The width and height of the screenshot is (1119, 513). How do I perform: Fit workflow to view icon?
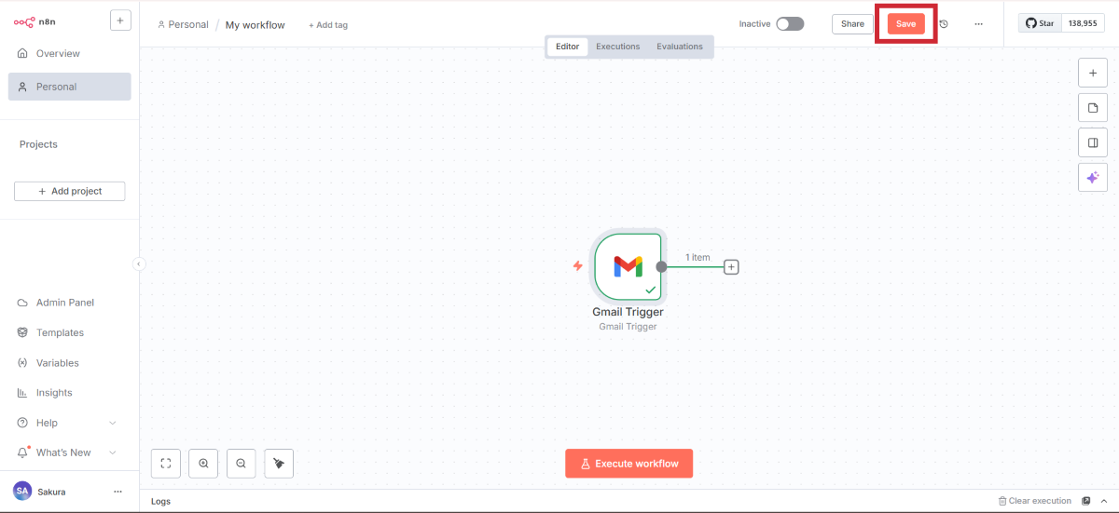tap(165, 463)
